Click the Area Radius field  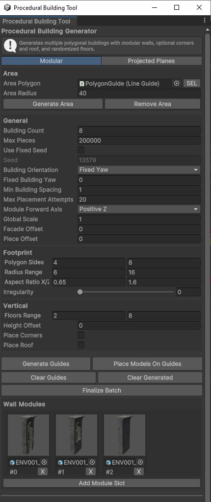(x=139, y=93)
